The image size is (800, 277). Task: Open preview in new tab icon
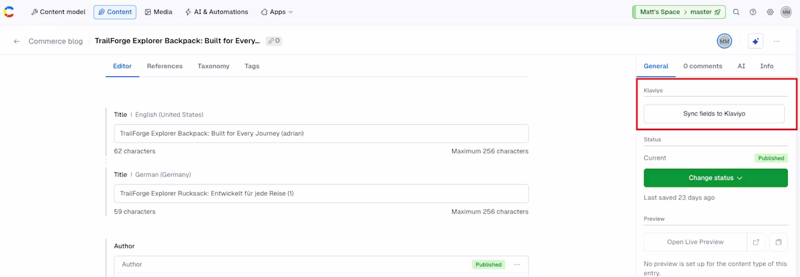[x=756, y=242]
